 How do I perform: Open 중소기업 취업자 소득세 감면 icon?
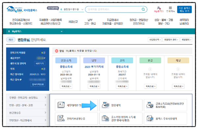point(106,118)
